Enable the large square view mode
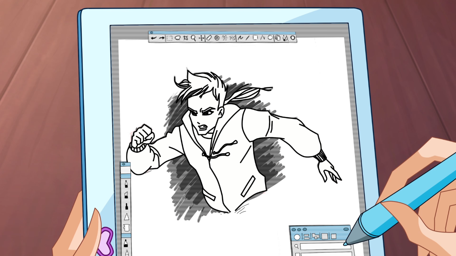456x256 pixels. [324, 237]
